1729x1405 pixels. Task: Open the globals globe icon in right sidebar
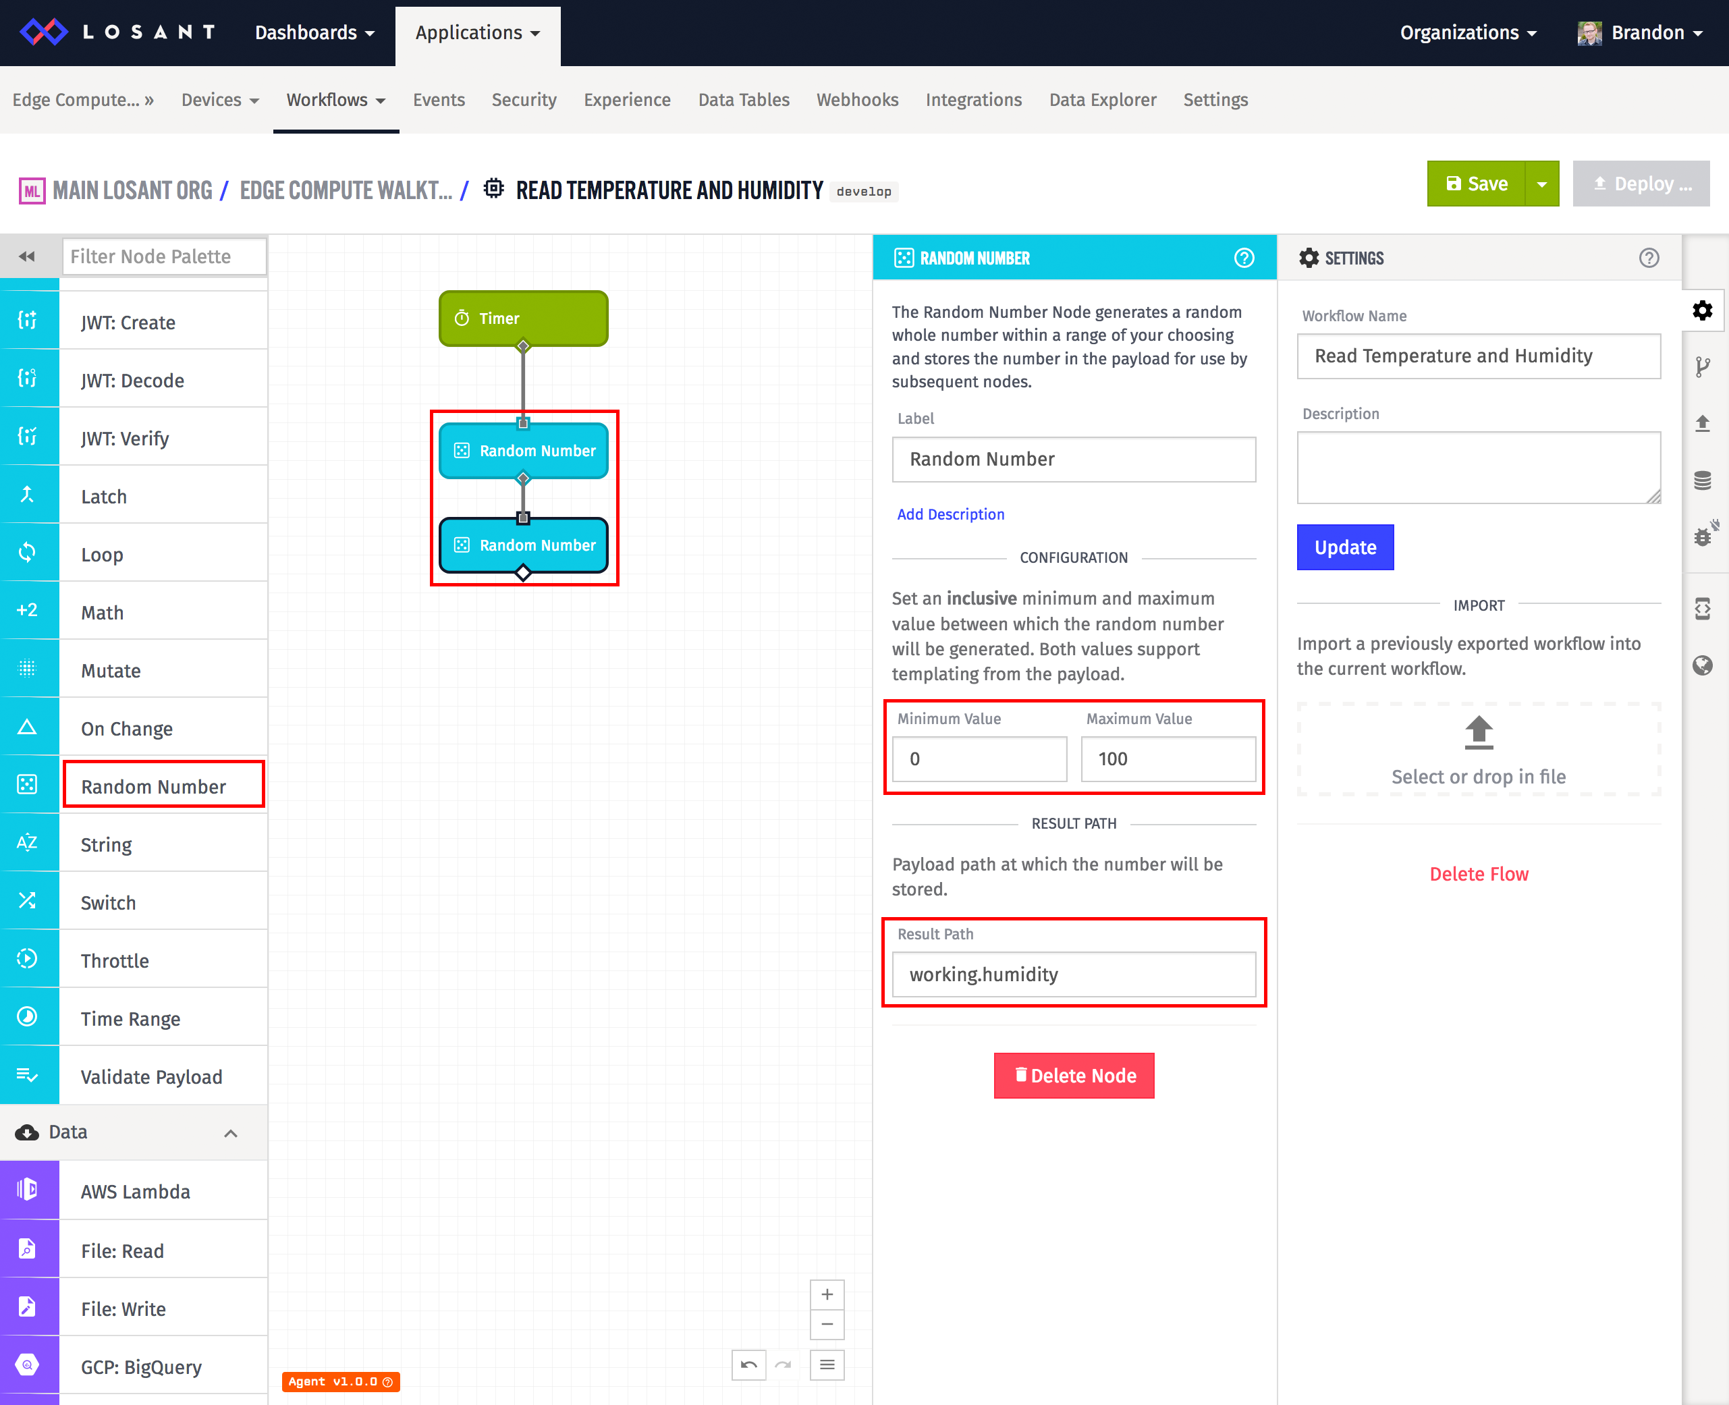1703,665
